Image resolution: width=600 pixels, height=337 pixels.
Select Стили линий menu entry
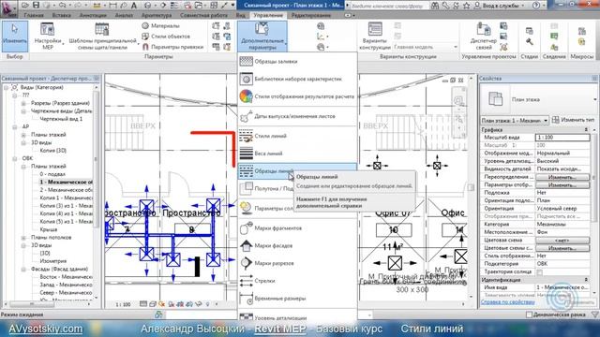click(x=297, y=136)
